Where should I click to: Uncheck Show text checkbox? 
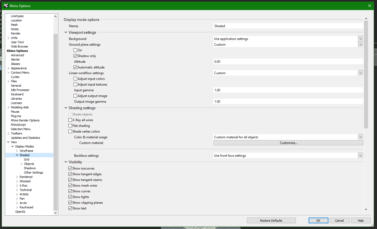(70, 208)
